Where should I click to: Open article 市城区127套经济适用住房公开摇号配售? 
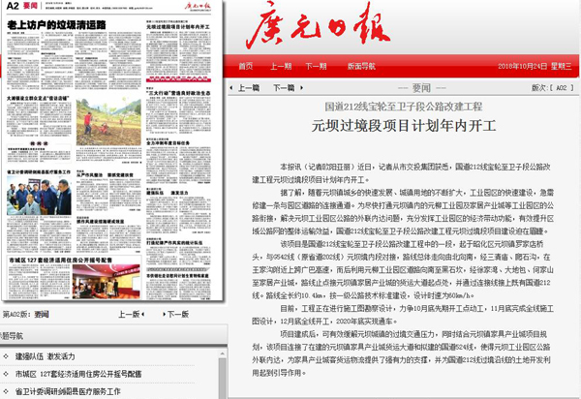[x=79, y=374]
